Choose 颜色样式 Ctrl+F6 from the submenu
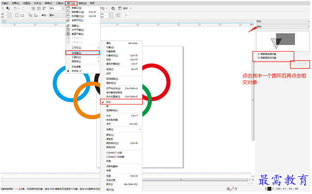312x194 pixels. [122, 143]
